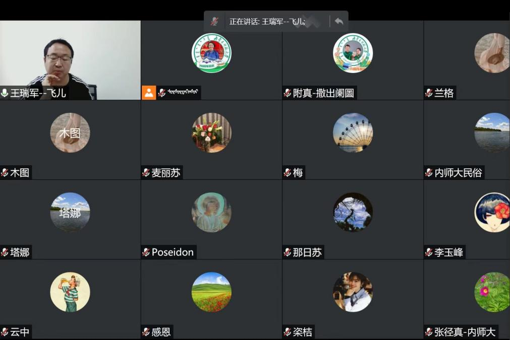
Task: Click the return arrow icon in the speaking bar
Action: click(339, 21)
